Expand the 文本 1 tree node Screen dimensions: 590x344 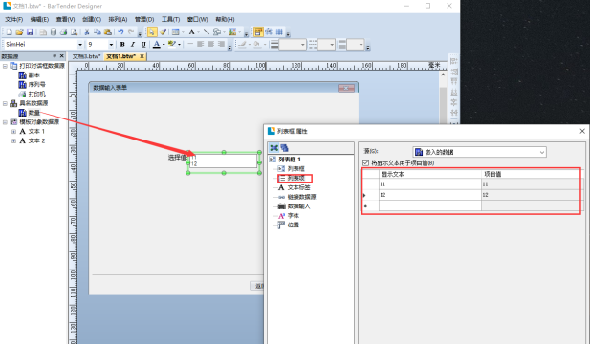pos(14,131)
